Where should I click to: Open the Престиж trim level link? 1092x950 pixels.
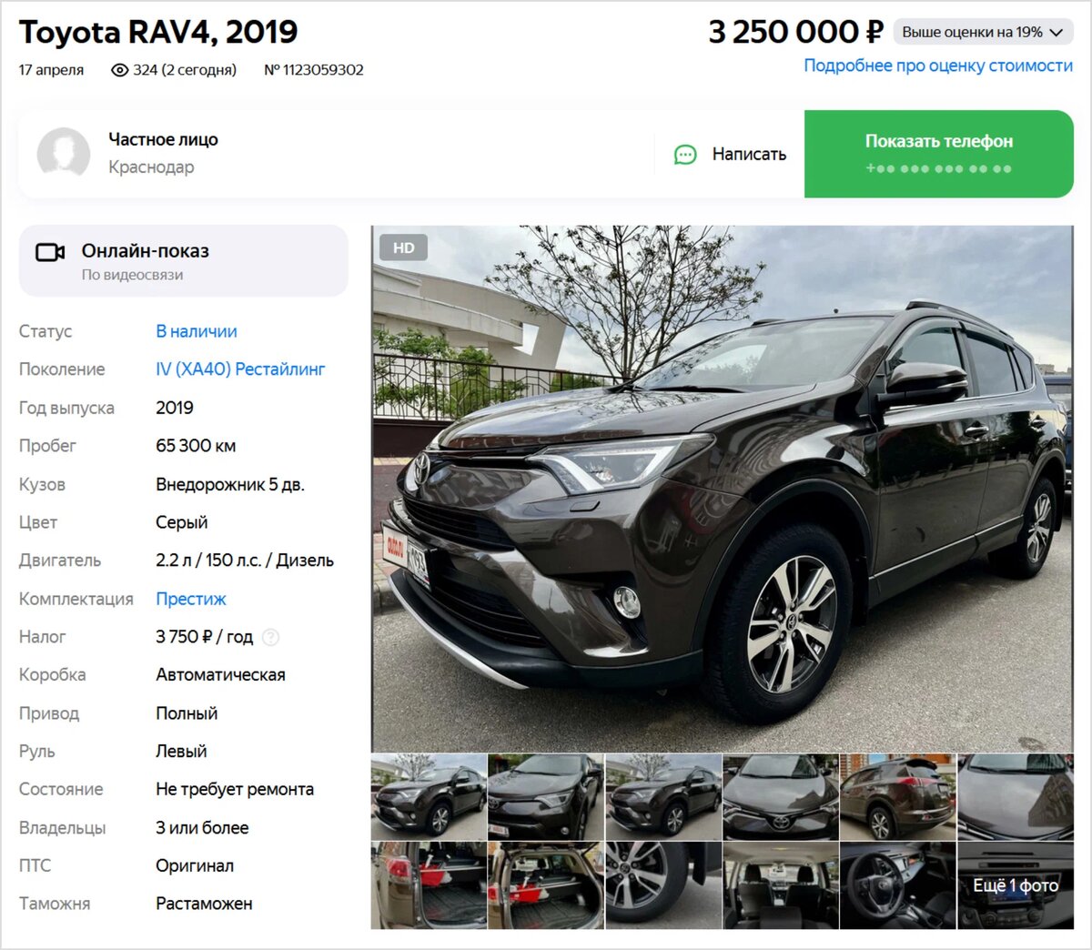pyautogui.click(x=191, y=599)
